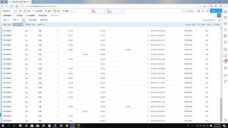This screenshot has width=228, height=128.
Task: Take a chart snapshot with camera icon
Action: point(207,11)
